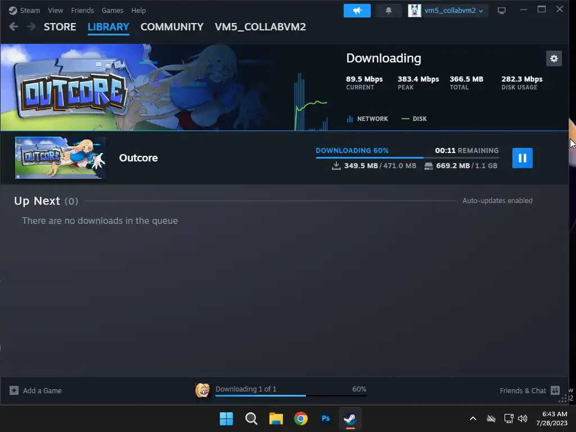Open the Friends menu
Image resolution: width=576 pixels, height=432 pixels.
[x=82, y=10]
